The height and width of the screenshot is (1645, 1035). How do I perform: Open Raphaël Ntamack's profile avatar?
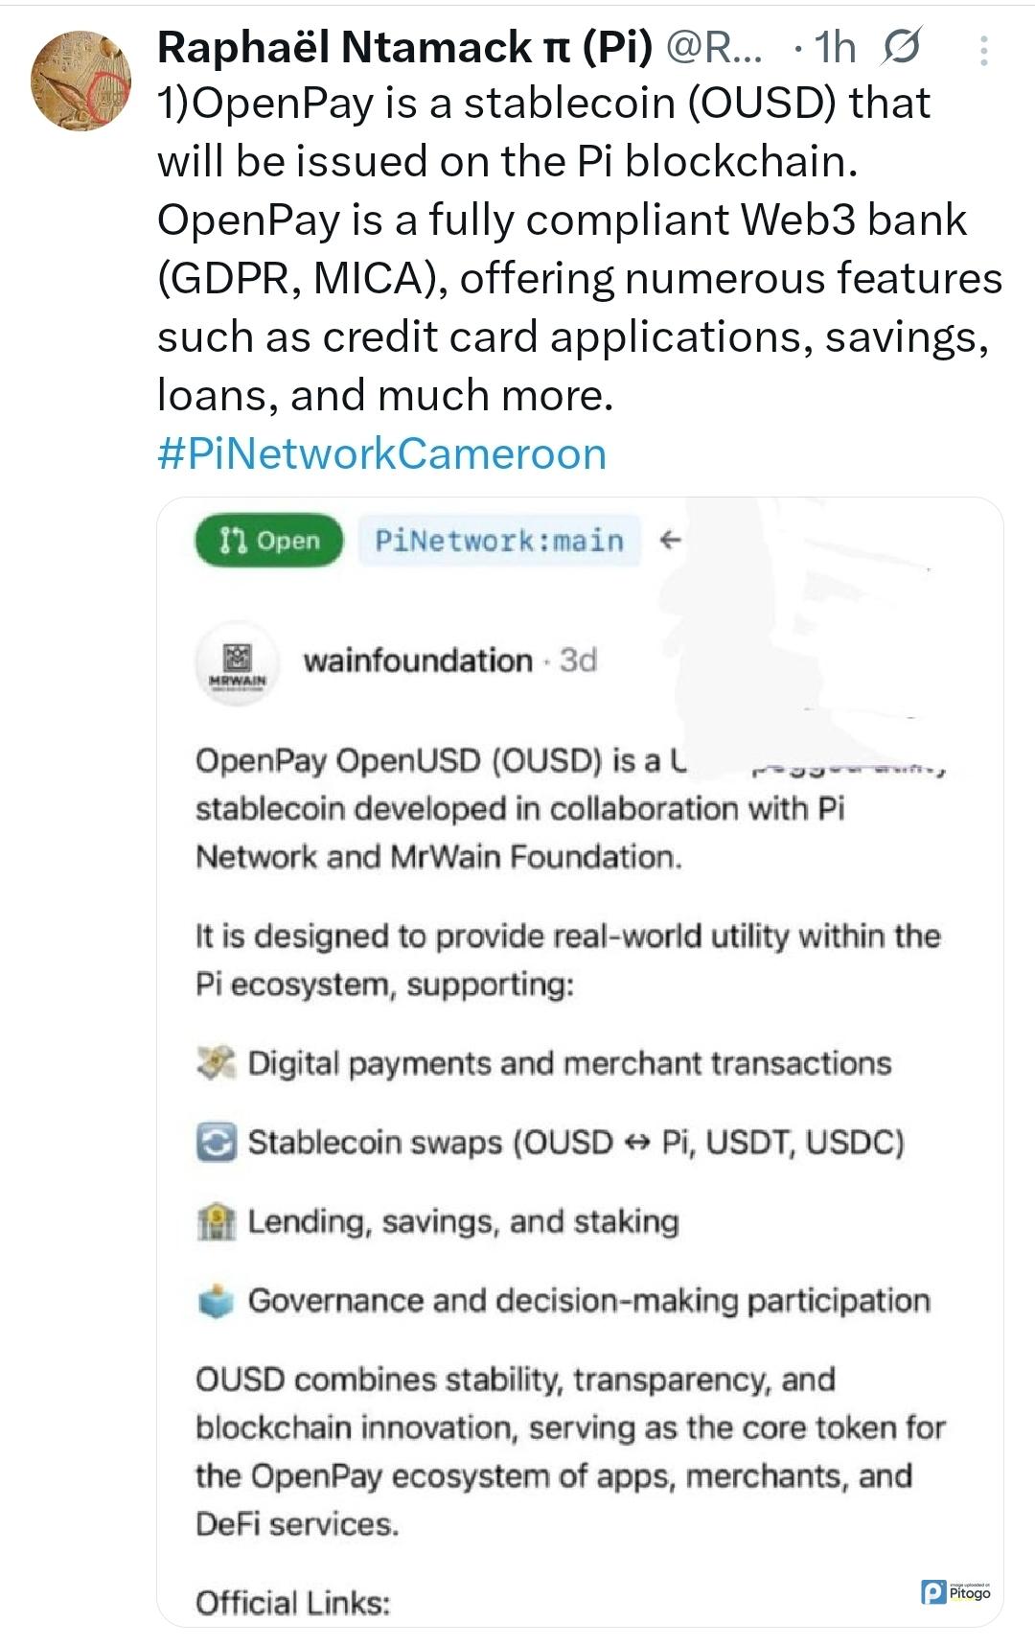pyautogui.click(x=81, y=81)
